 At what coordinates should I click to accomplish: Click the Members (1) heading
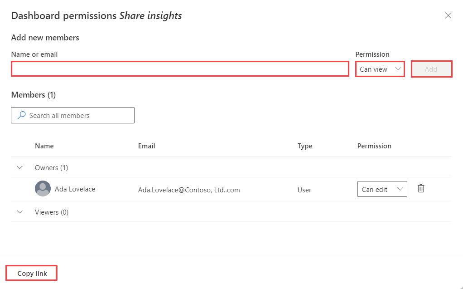(34, 95)
